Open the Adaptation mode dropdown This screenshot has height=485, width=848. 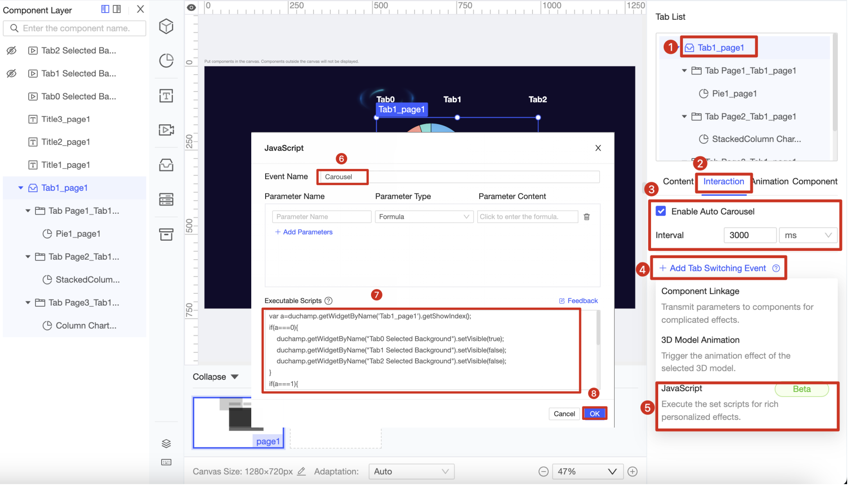click(411, 471)
